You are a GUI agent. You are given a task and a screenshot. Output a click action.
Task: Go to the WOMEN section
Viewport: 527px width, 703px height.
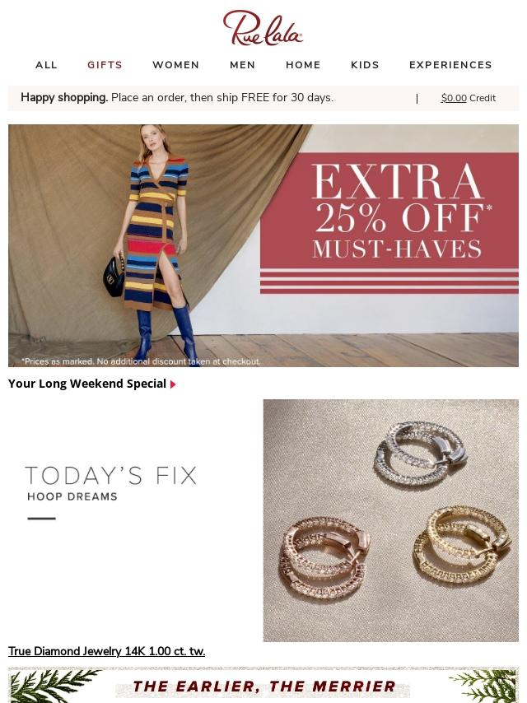point(176,65)
